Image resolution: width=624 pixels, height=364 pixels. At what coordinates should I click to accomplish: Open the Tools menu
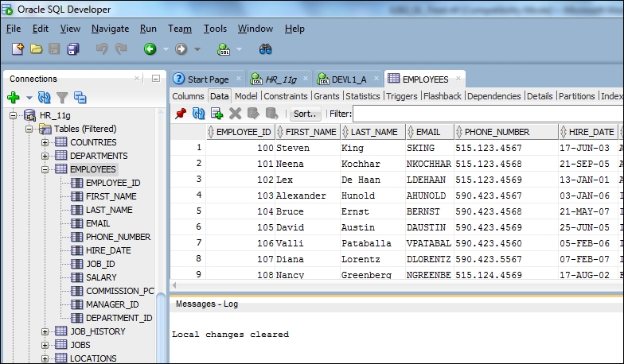pyautogui.click(x=215, y=29)
